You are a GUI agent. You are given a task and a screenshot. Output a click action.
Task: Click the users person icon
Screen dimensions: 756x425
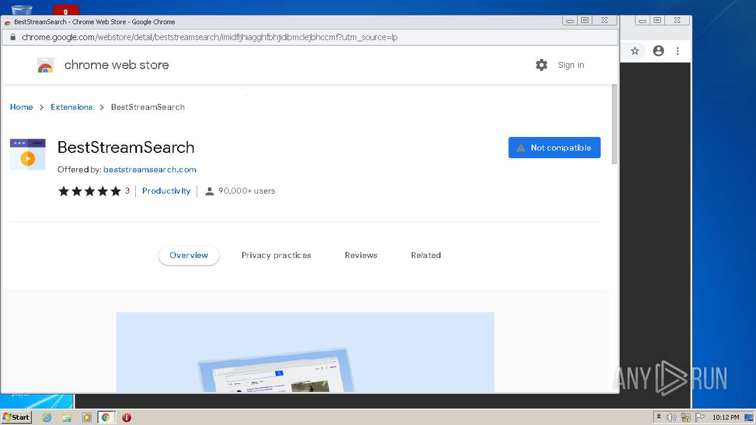point(209,191)
